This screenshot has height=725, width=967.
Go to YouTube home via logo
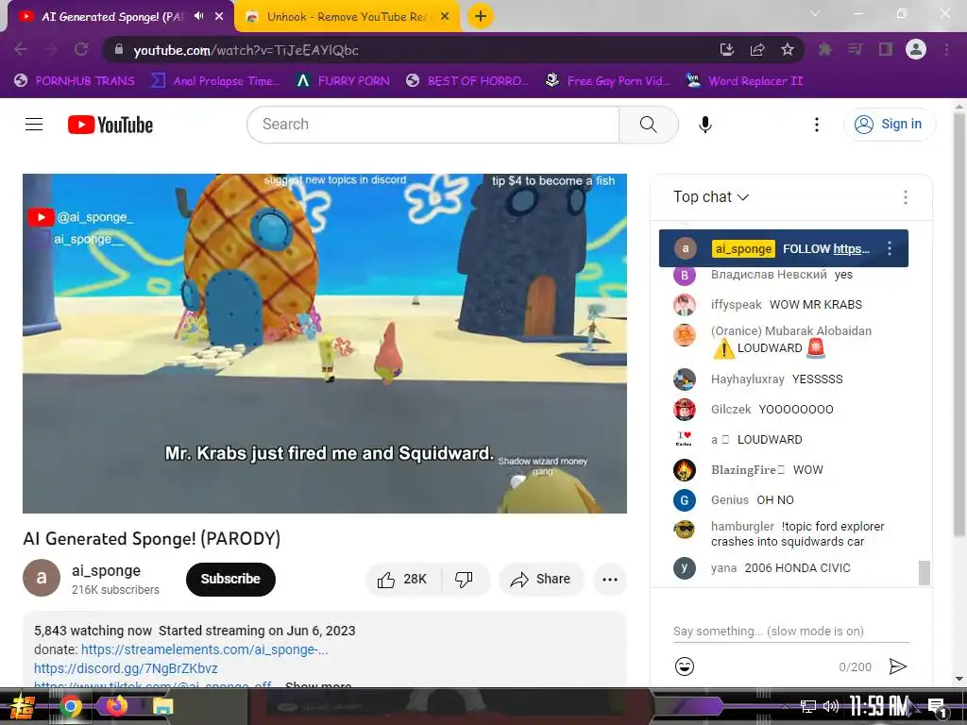(110, 125)
